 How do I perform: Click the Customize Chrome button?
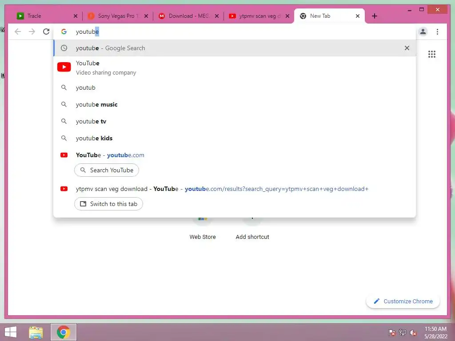click(x=403, y=301)
